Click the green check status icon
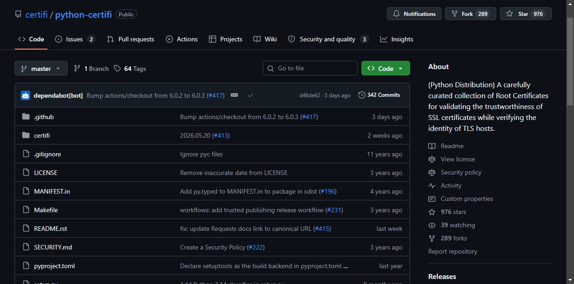The height and width of the screenshot is (284, 574). click(x=251, y=95)
